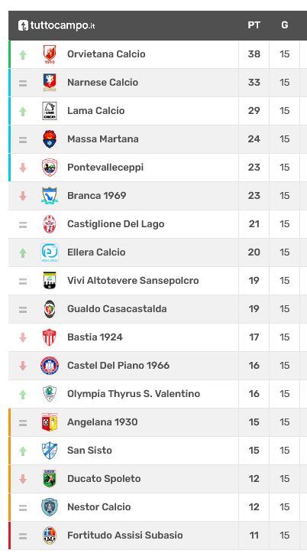Viewport: 307px width, 560px height.
Task: Click the Narnese Calcio team crest
Action: tap(50, 83)
